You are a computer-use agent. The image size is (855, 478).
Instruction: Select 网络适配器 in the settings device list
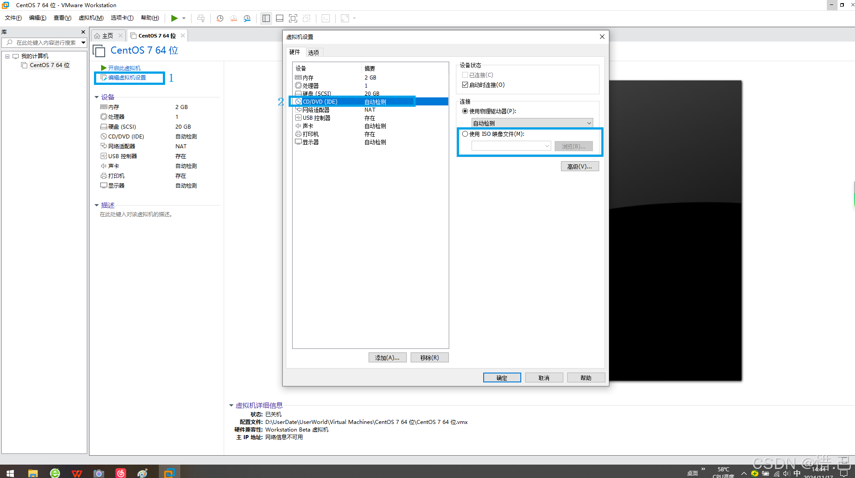point(370,110)
